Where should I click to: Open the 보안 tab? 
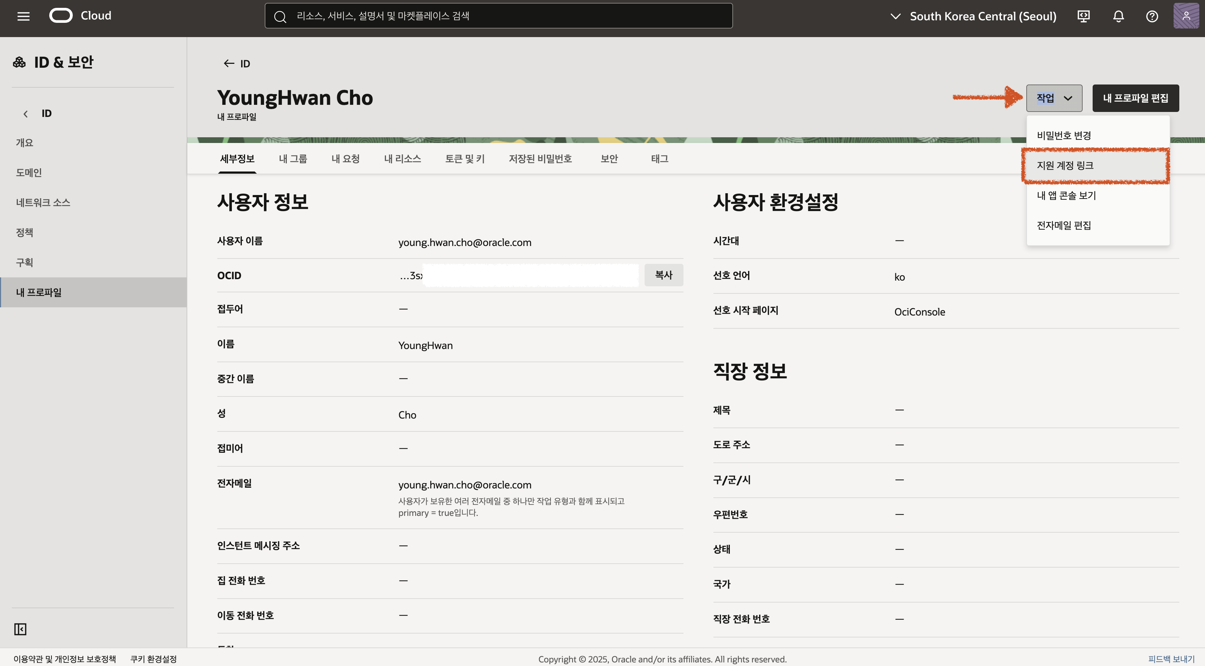click(x=609, y=159)
